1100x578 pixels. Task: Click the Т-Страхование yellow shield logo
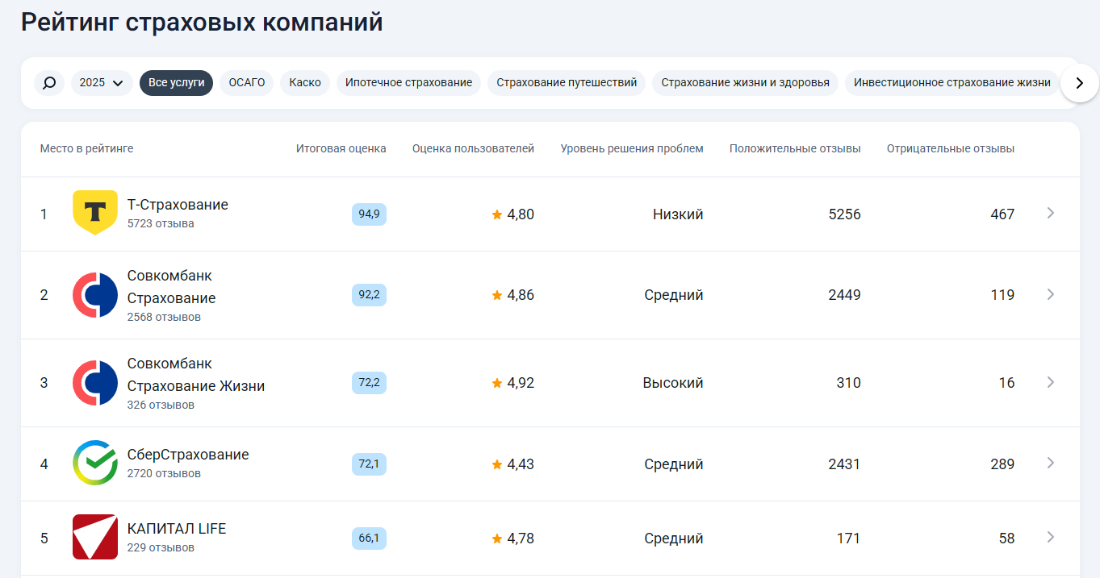(x=95, y=213)
